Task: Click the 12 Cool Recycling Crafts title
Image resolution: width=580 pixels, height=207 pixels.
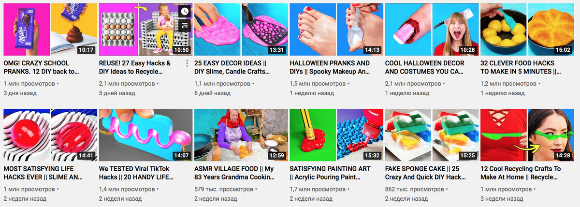Action: (521, 173)
